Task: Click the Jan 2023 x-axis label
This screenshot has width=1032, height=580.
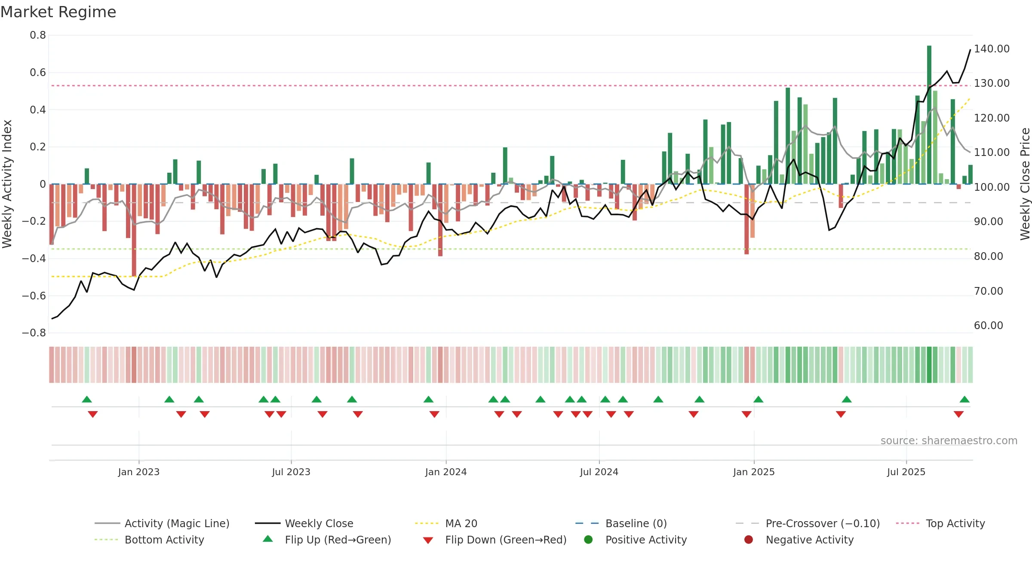Action: (x=139, y=472)
